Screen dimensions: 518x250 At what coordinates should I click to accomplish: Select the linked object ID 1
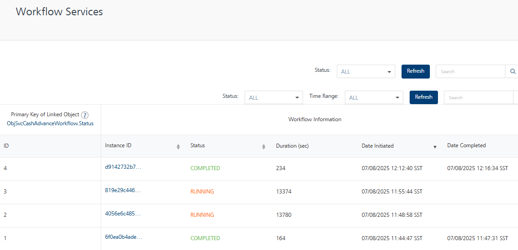(5, 238)
